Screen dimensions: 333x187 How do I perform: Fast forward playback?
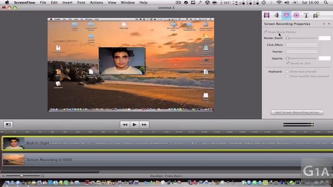point(144,125)
